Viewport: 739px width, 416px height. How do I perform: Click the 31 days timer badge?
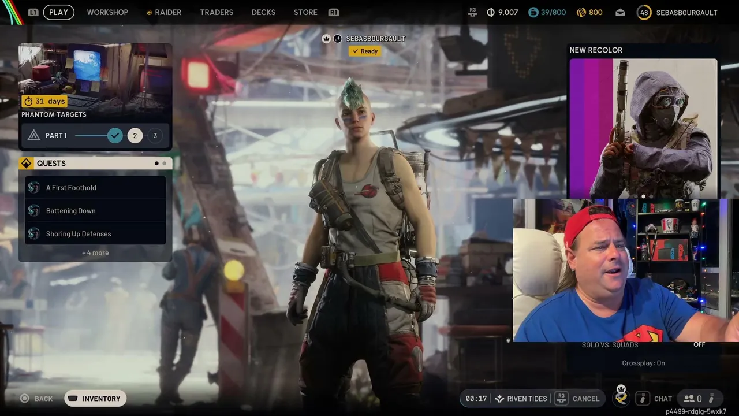[x=44, y=101]
